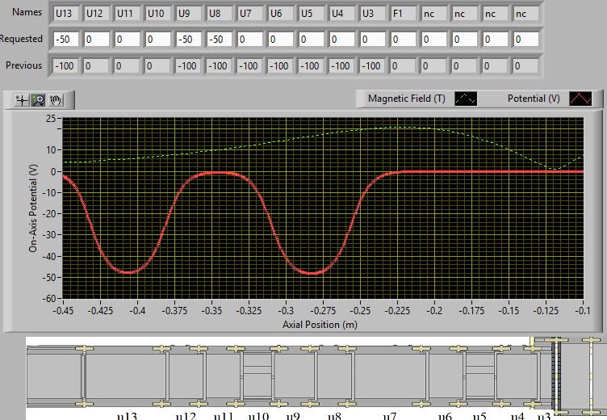Click the 25 y-axis maximum value
Image resolution: width=607 pixels, height=420 pixels.
(x=51, y=118)
